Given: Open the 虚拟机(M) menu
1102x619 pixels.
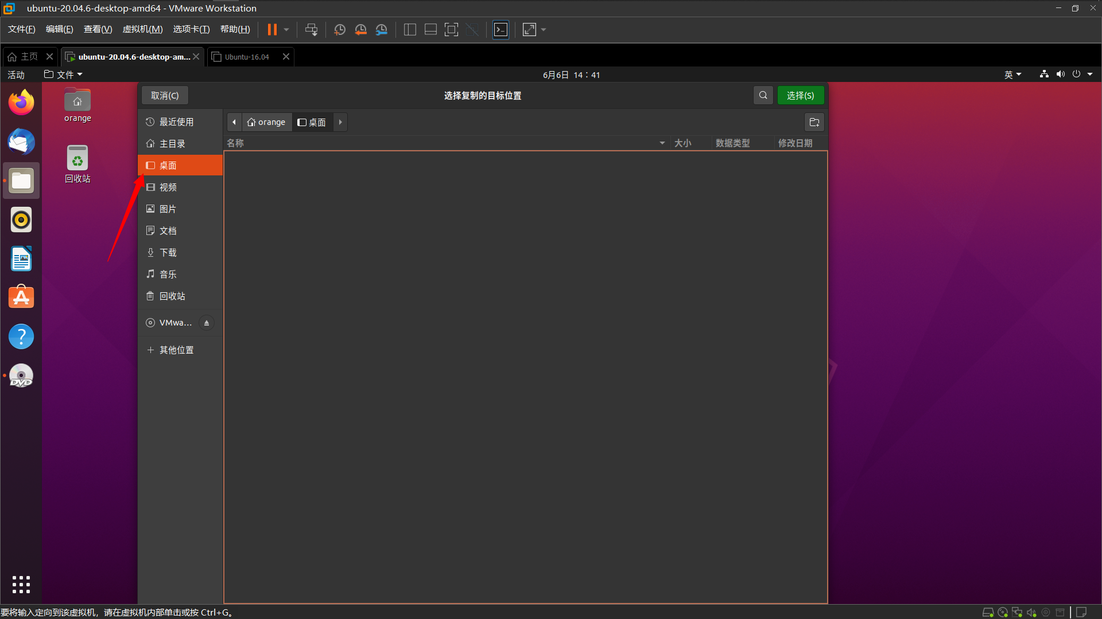Looking at the screenshot, I should (x=142, y=29).
